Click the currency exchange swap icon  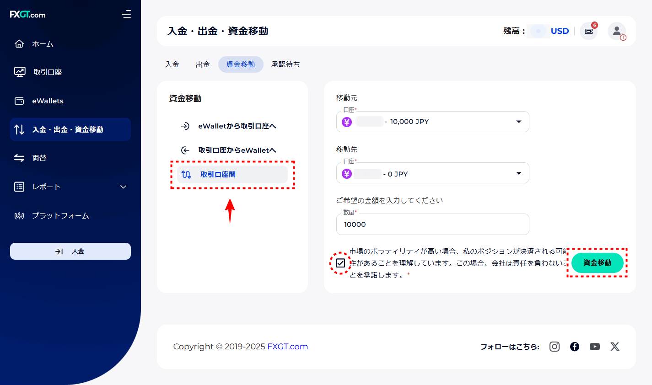coord(19,158)
